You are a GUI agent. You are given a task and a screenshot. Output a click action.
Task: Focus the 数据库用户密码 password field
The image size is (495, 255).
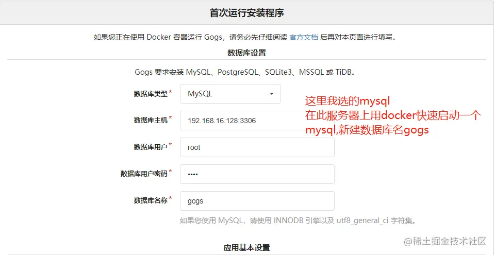tap(257, 174)
